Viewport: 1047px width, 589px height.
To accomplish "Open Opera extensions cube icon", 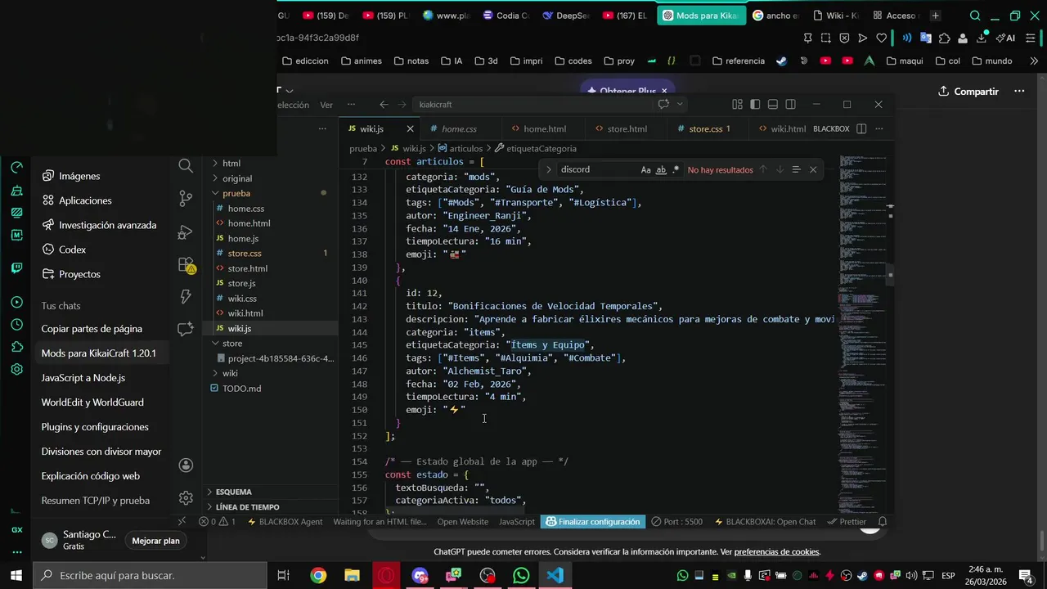I will point(945,38).
